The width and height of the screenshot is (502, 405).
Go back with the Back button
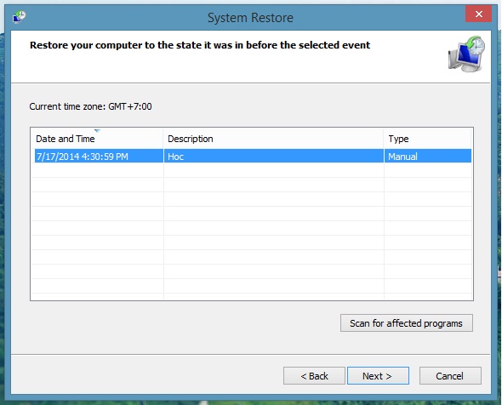tap(314, 376)
